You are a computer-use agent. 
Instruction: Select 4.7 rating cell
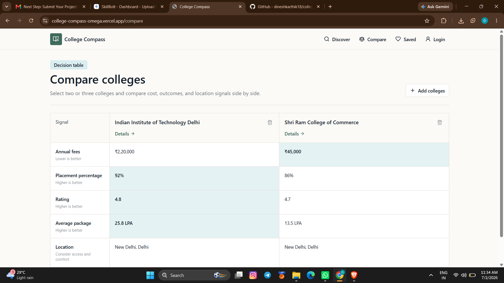[364, 203]
